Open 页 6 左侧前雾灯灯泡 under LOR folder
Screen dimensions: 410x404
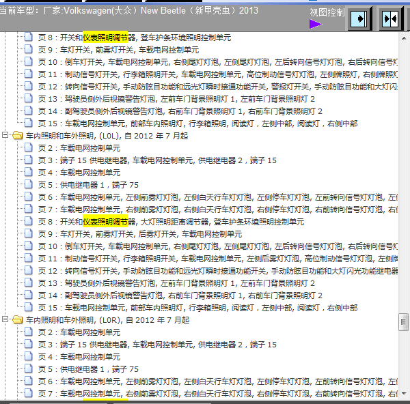tap(218, 381)
